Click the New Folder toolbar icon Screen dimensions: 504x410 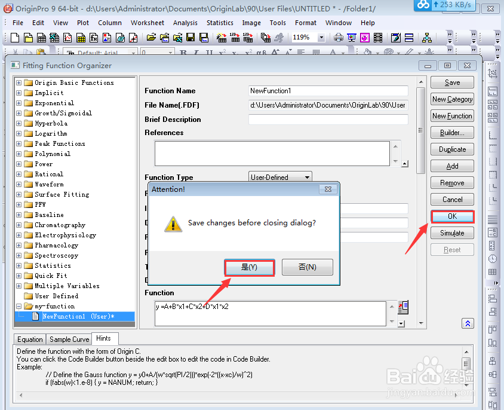[28, 38]
